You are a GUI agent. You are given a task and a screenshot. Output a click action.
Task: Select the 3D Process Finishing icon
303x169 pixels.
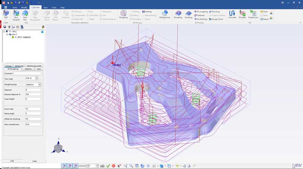[188, 14]
